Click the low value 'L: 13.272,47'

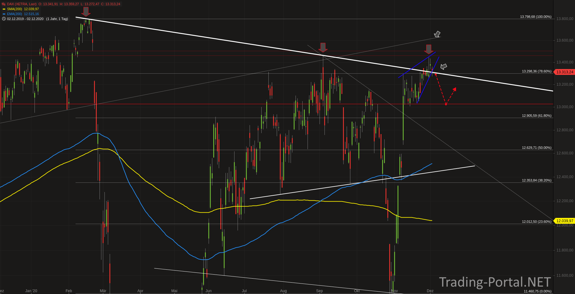(x=90, y=4)
